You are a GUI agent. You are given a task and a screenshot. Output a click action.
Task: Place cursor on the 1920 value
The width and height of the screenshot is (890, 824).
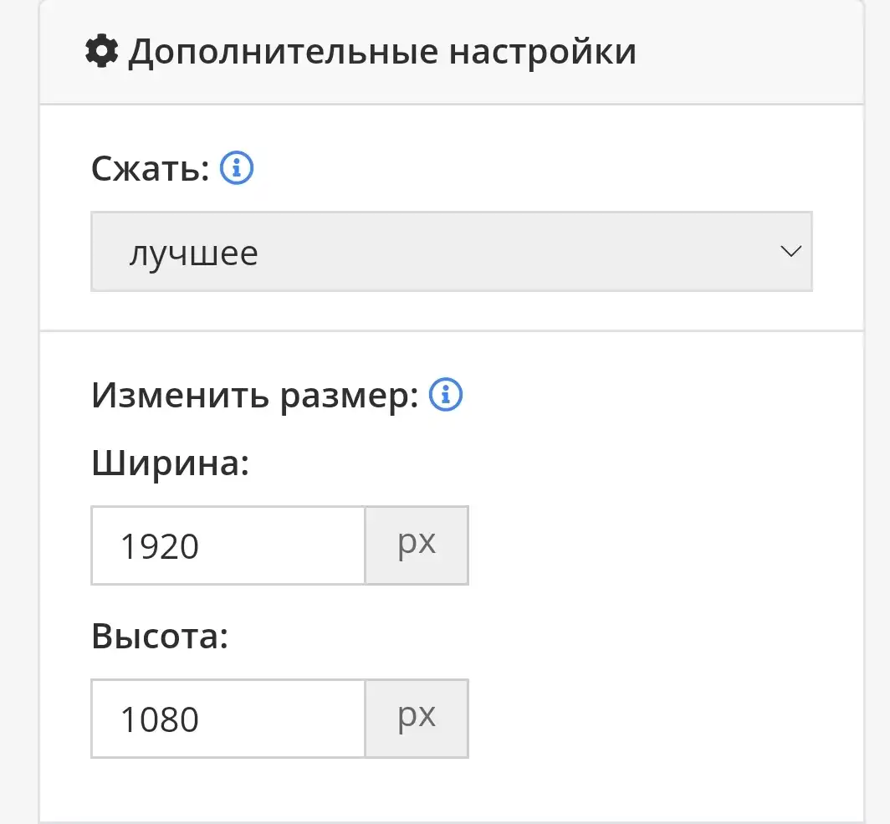point(160,547)
